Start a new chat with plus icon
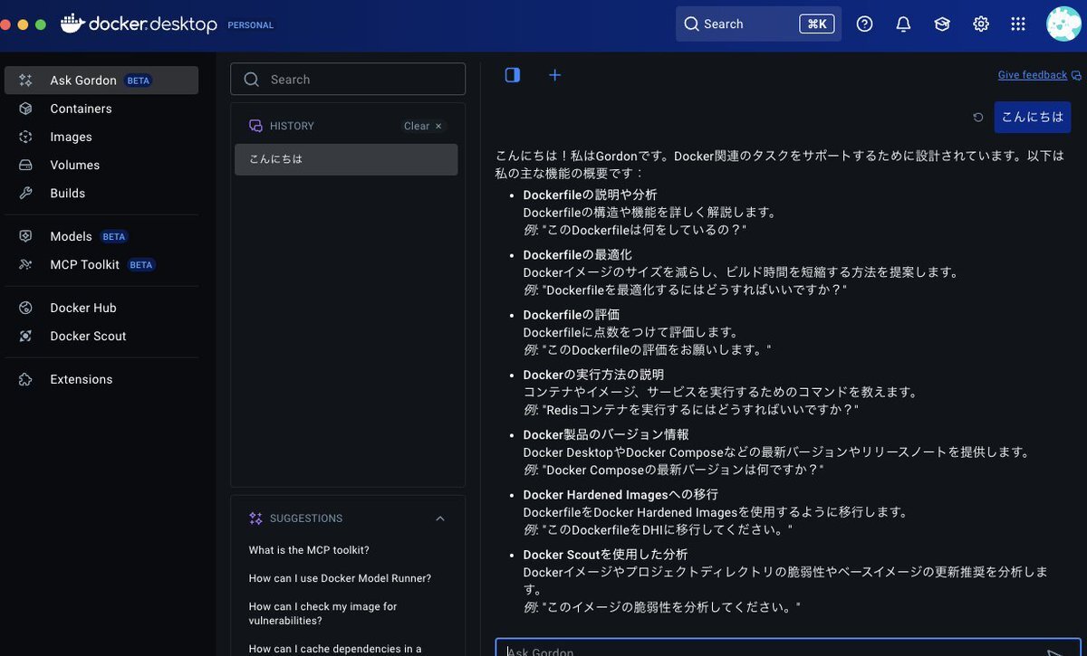 tap(555, 75)
